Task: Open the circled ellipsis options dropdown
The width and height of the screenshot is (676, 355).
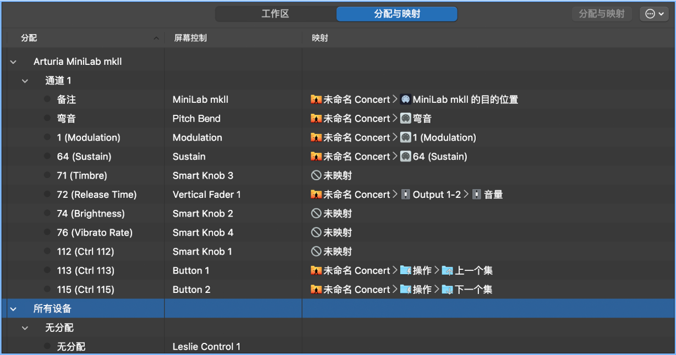Action: coord(653,14)
